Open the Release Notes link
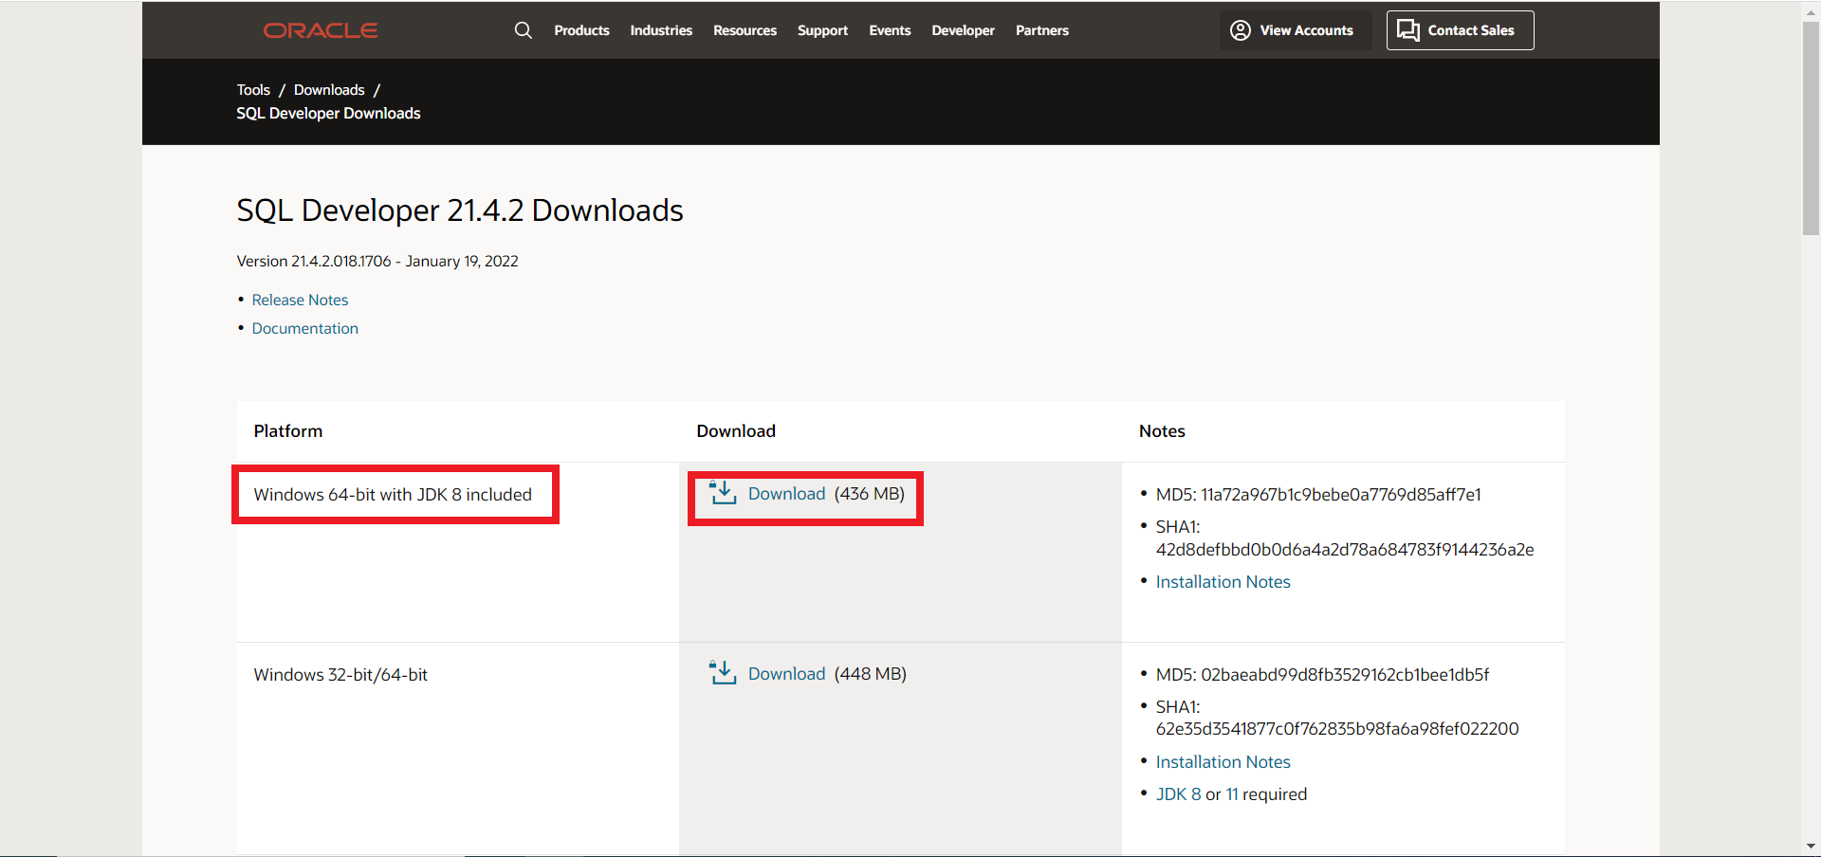 coord(300,300)
